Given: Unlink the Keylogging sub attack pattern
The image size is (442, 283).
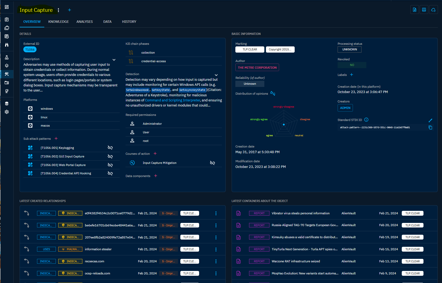Looking at the screenshot, I should tap(110, 148).
